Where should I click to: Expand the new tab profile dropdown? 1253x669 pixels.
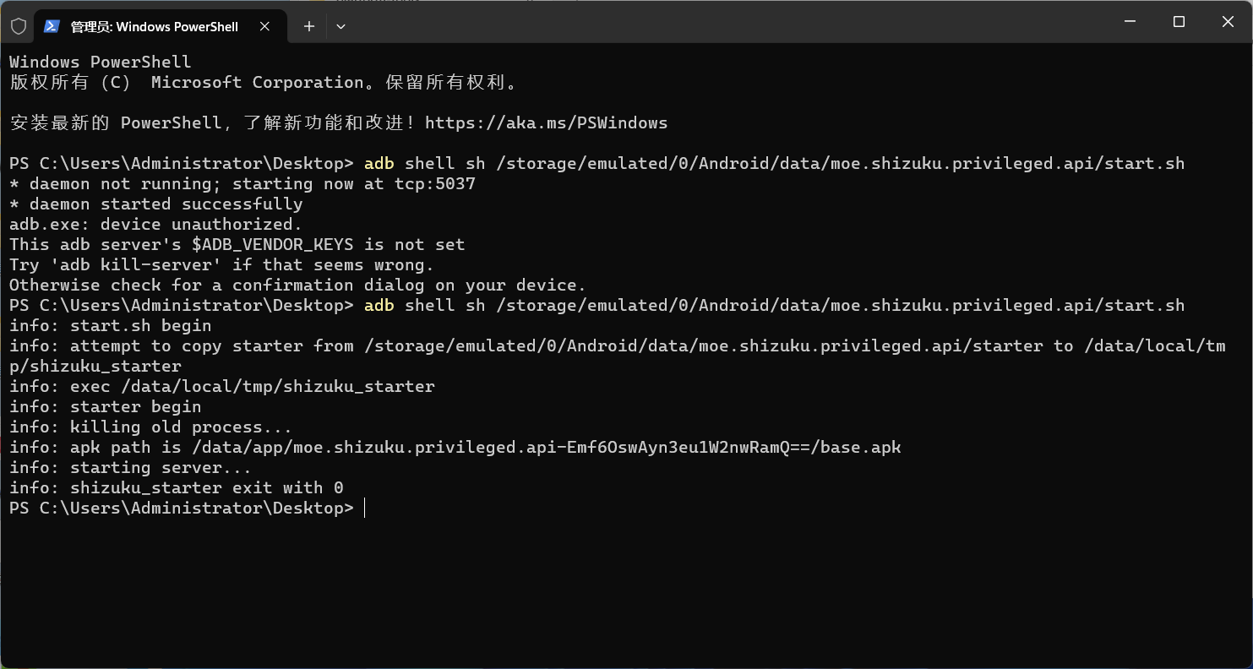pos(340,26)
